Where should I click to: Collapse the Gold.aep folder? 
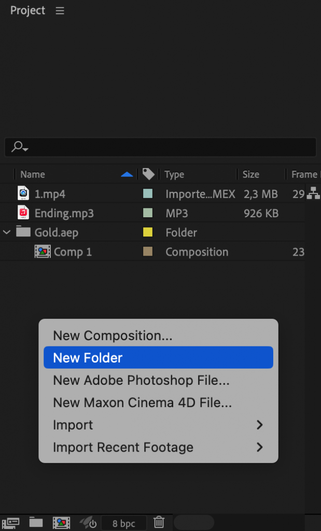(x=7, y=232)
